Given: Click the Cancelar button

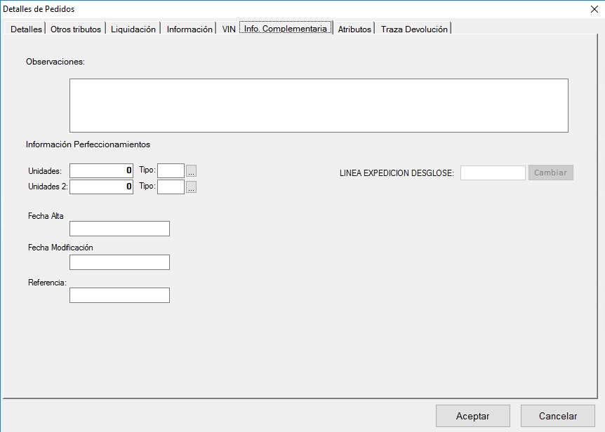Looking at the screenshot, I should [x=558, y=416].
